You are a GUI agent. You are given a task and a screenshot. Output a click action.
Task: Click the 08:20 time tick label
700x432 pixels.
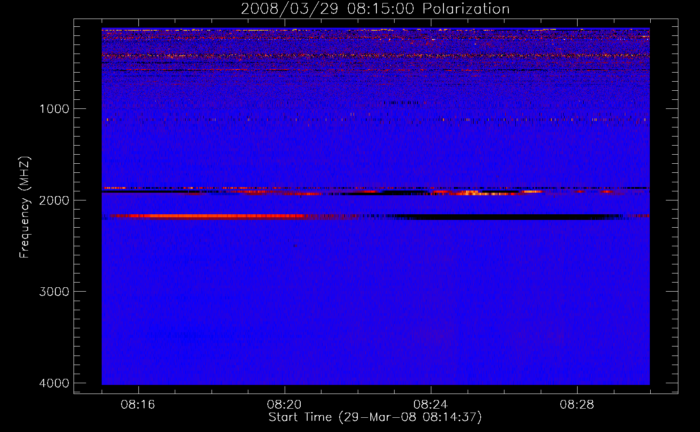pyautogui.click(x=285, y=405)
